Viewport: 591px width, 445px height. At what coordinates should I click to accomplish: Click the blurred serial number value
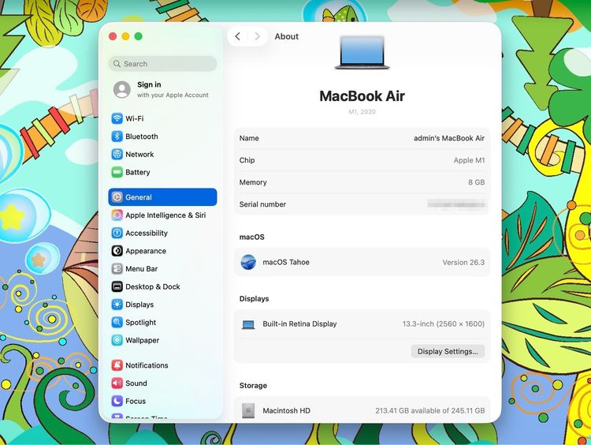[456, 204]
